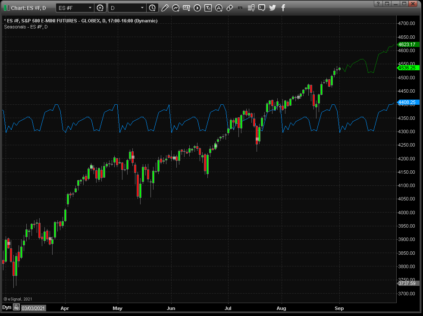423x316 pixels.
Task: Share chart via Facebook icon
Action: [283, 8]
